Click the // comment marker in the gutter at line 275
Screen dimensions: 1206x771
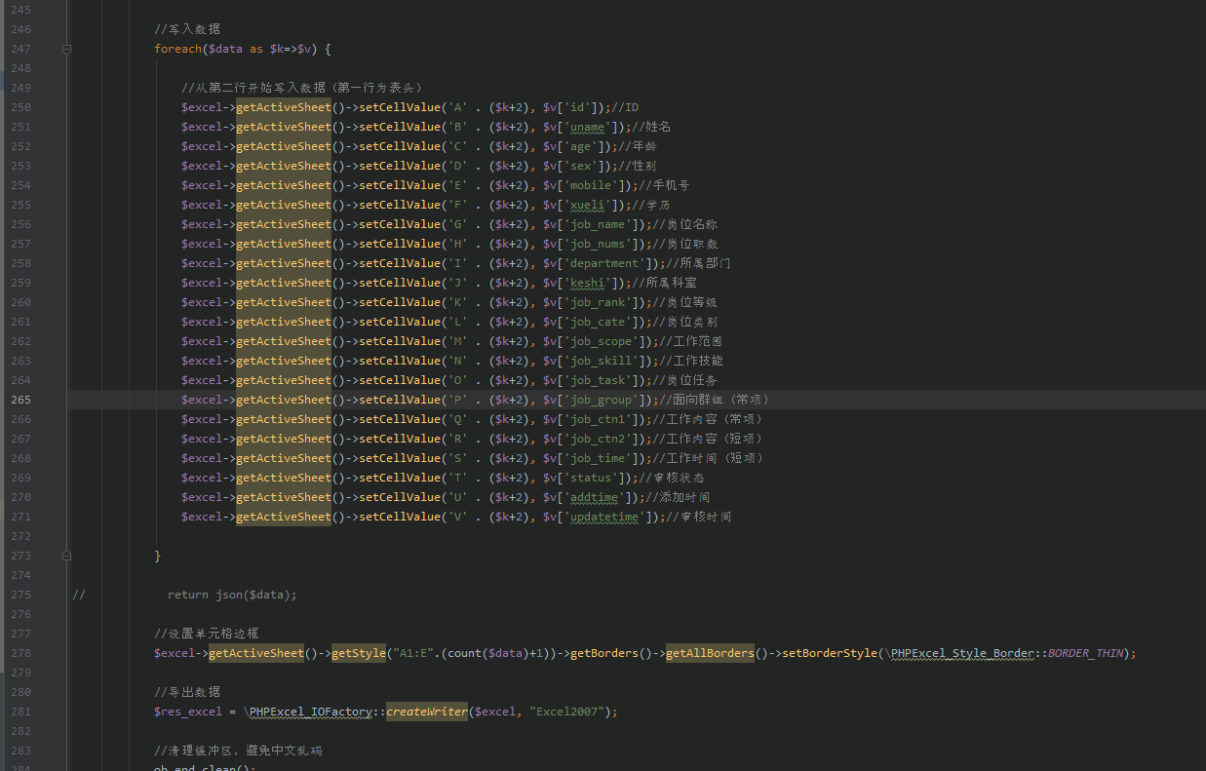pyautogui.click(x=79, y=594)
